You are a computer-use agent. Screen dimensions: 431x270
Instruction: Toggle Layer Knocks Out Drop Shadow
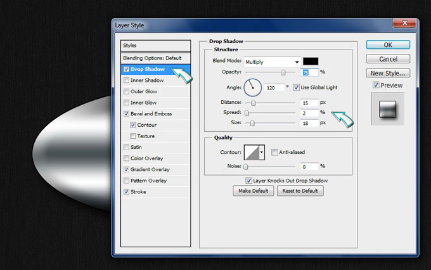click(248, 181)
